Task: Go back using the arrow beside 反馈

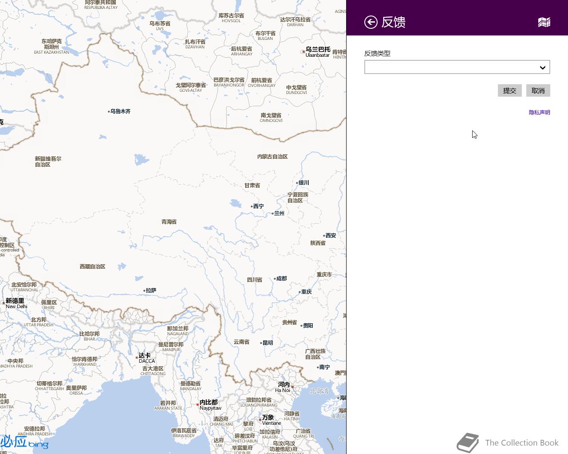Action: [371, 22]
